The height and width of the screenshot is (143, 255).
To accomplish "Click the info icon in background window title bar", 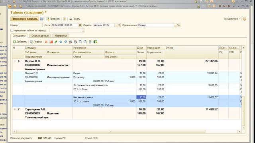I will click(233, 2).
